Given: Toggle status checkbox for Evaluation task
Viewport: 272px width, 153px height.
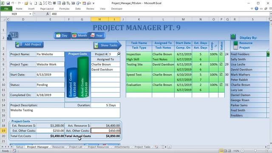Looking at the screenshot, I should (x=221, y=85).
